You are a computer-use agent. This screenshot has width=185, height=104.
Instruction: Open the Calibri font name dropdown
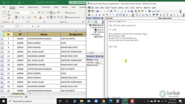click(x=30, y=13)
